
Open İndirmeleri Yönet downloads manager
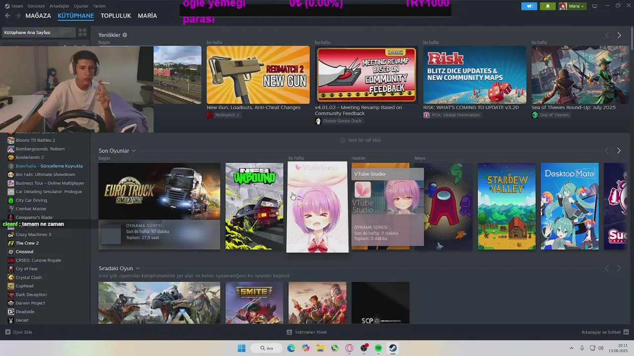[307, 332]
